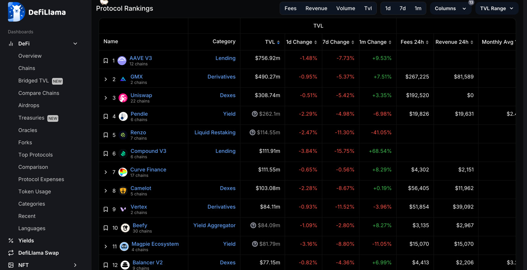
Task: Click the DefiLlama Swap arrows icon
Action: pyautogui.click(x=11, y=253)
